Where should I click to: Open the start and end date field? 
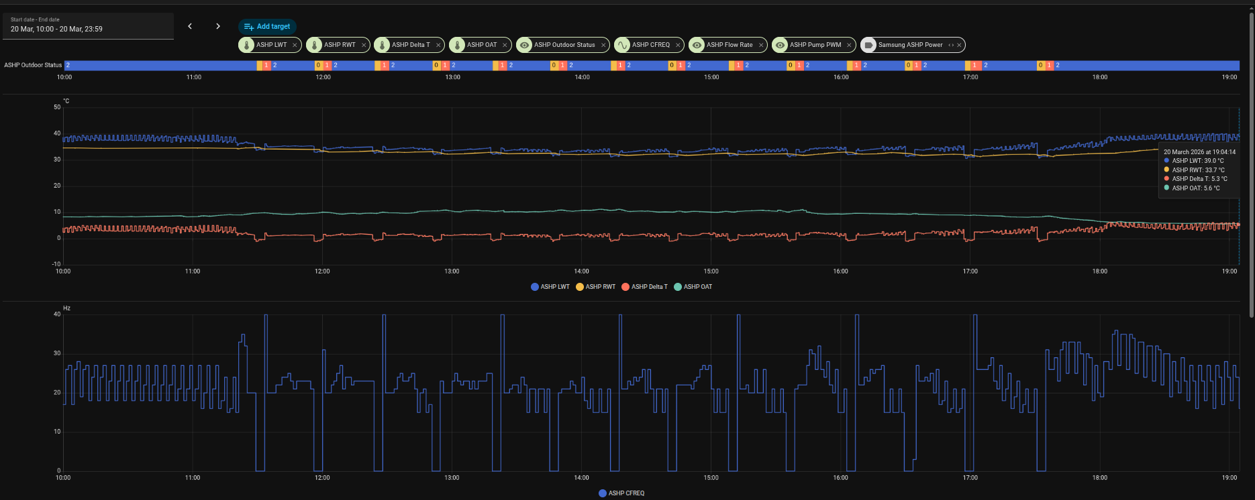click(x=88, y=25)
